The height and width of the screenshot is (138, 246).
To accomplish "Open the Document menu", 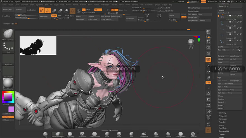I will tap(25, 5).
